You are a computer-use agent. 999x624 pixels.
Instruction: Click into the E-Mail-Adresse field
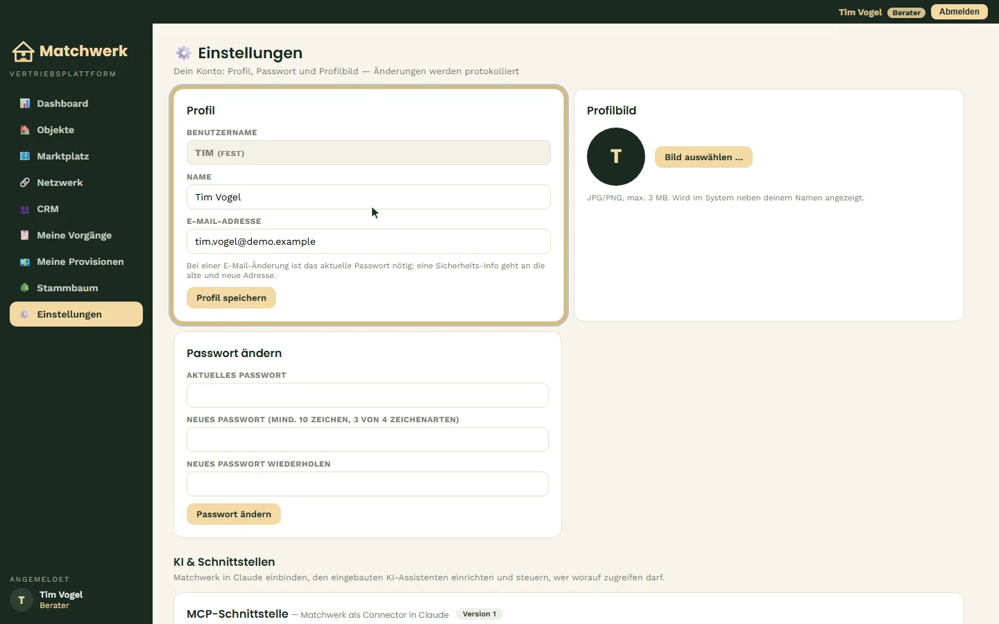[x=368, y=241]
